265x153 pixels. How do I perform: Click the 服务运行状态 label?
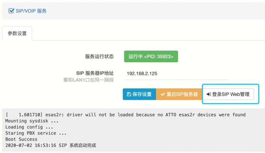(x=99, y=56)
